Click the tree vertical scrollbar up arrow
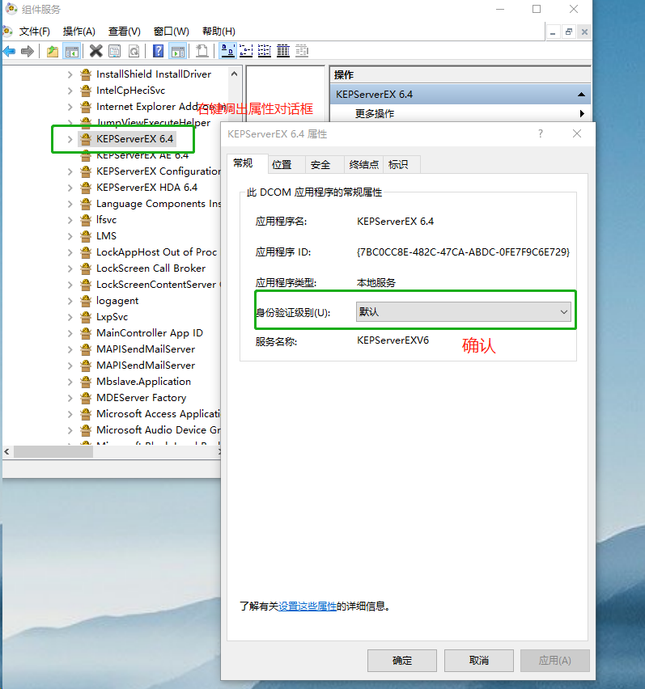Viewport: 645px width, 689px height. (x=235, y=74)
